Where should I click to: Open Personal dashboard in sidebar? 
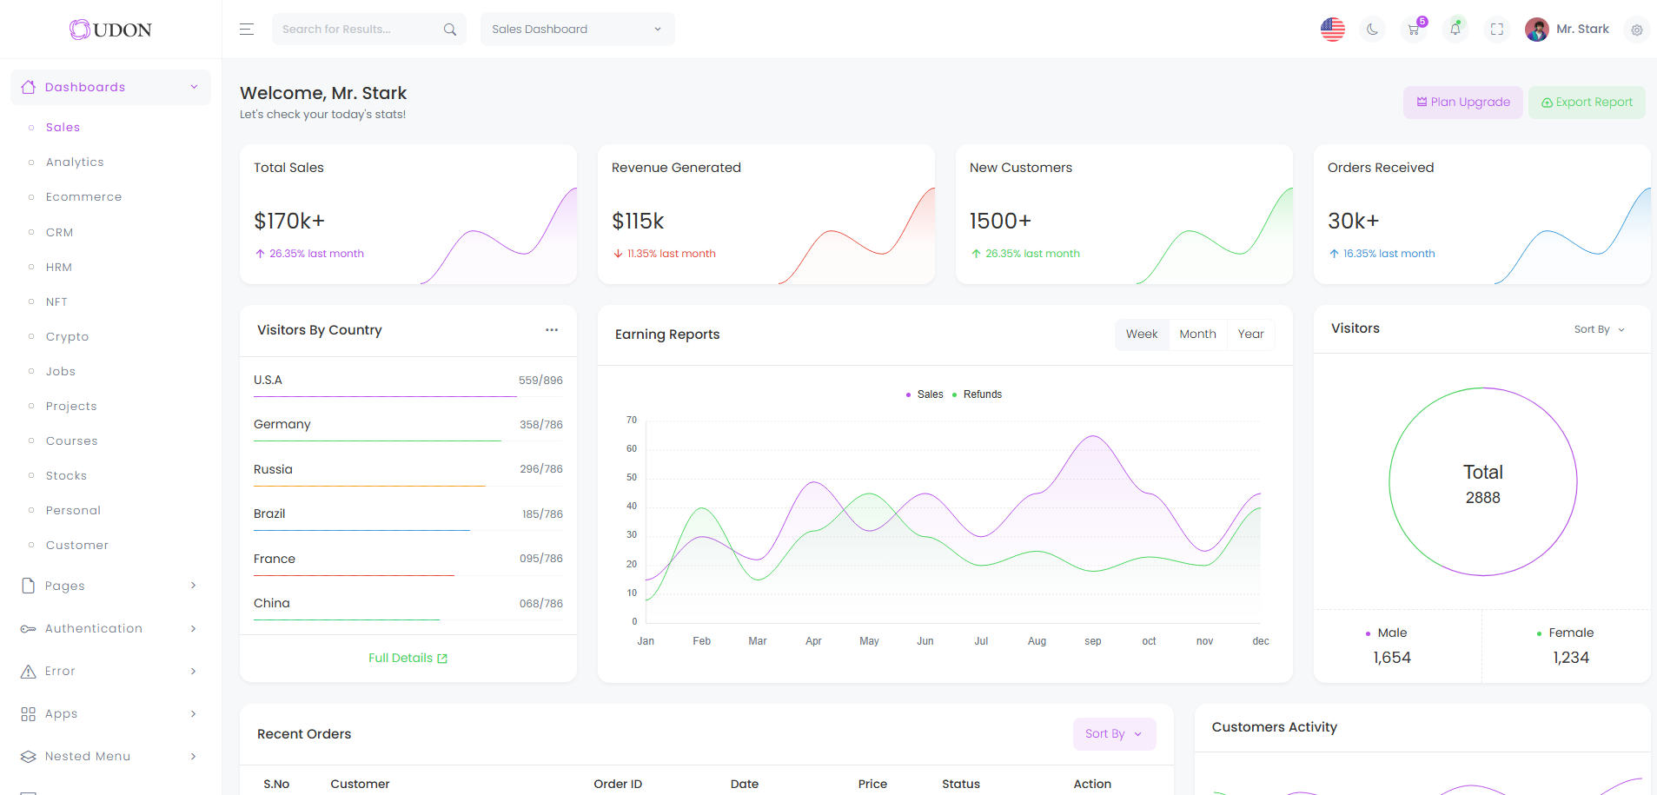point(73,510)
